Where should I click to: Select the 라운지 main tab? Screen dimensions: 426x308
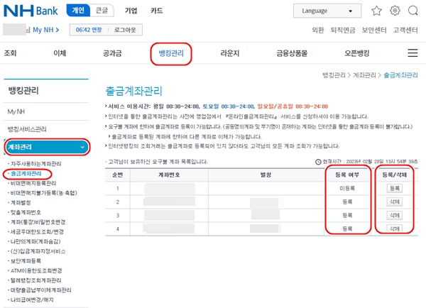click(x=230, y=53)
